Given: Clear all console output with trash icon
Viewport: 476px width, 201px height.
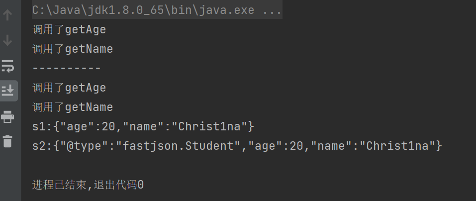Looking at the screenshot, I should [7, 141].
